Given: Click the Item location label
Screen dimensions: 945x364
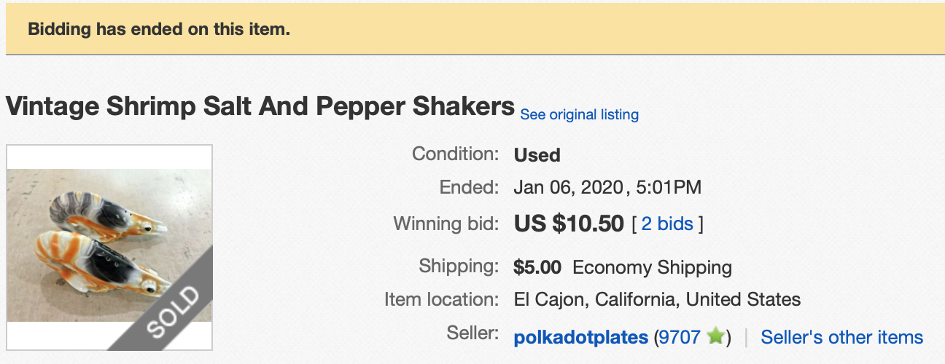Looking at the screenshot, I should tap(441, 299).
